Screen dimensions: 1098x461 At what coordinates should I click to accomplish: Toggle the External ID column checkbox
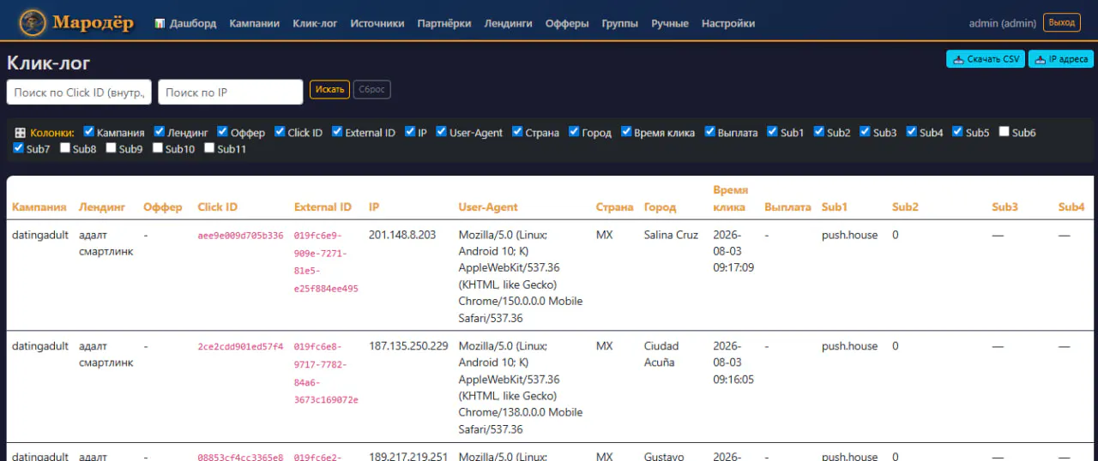point(336,132)
